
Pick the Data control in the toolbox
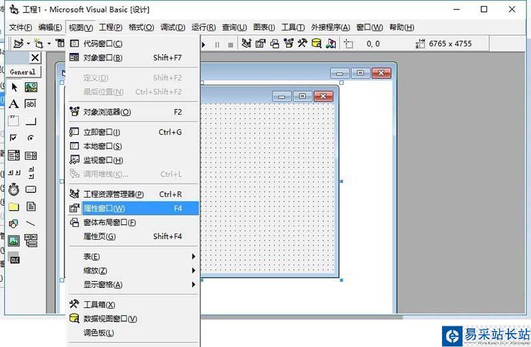(x=31, y=240)
